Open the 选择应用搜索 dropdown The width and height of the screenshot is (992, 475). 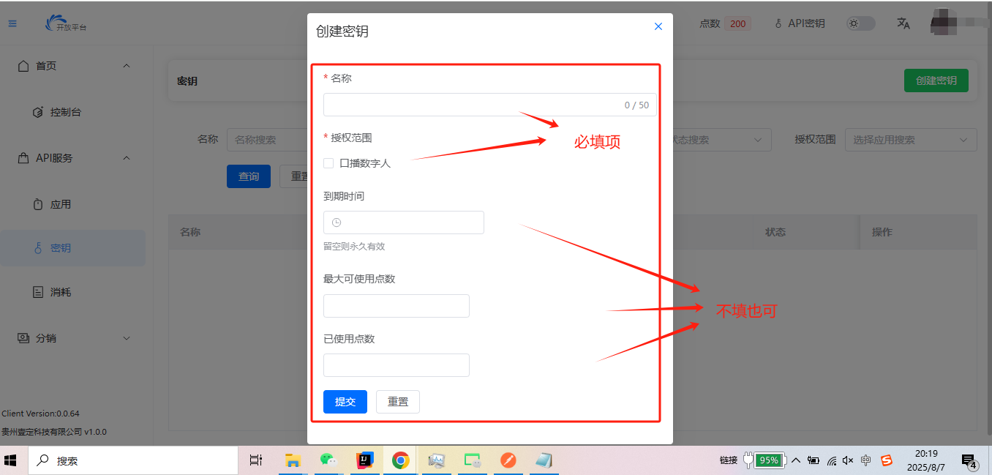[x=911, y=139]
